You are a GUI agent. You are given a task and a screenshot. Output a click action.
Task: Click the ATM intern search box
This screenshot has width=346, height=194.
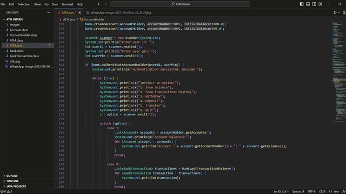click(x=180, y=4)
